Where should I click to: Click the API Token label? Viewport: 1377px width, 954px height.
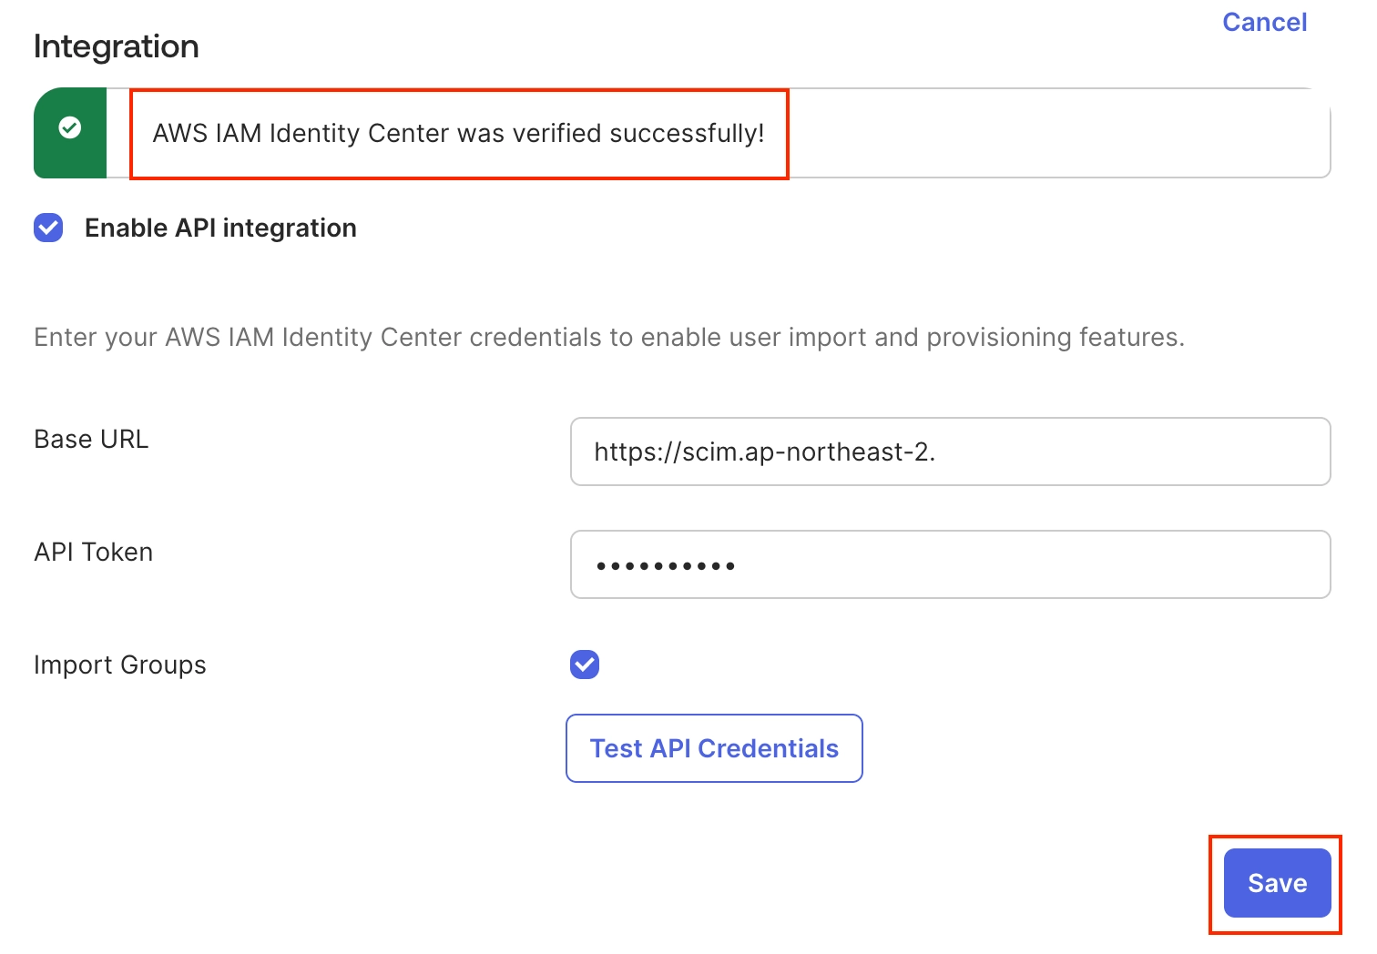(x=93, y=553)
